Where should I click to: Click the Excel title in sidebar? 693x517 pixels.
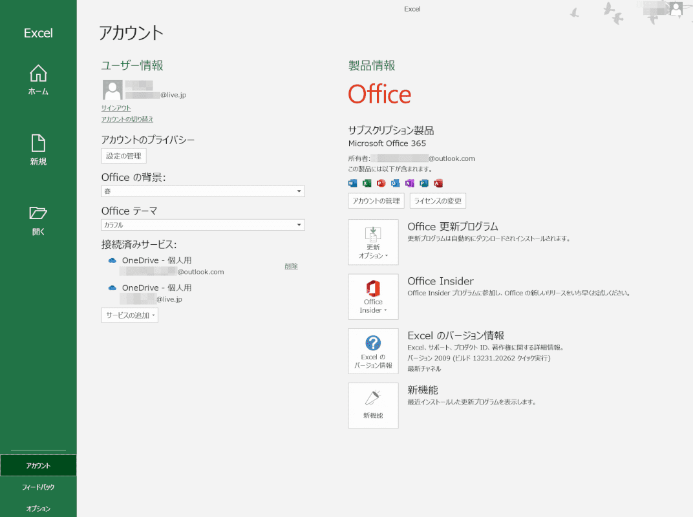[38, 33]
